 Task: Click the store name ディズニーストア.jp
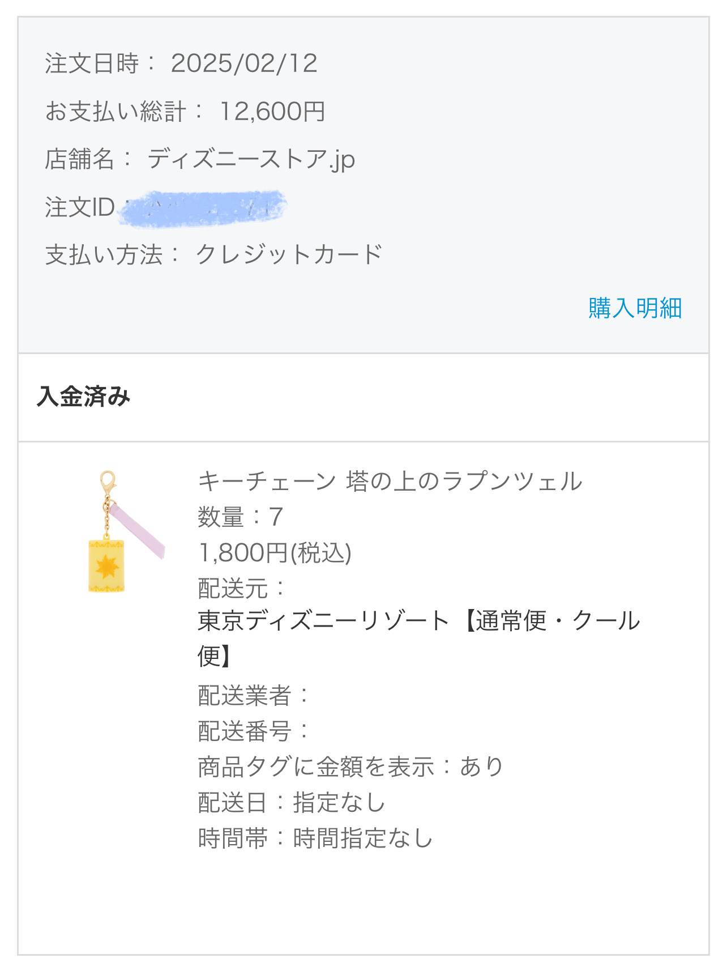click(251, 159)
